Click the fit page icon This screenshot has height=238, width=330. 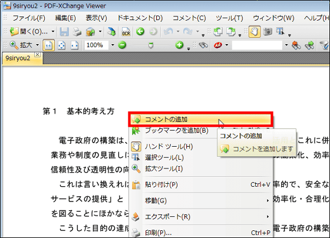tap(61, 45)
